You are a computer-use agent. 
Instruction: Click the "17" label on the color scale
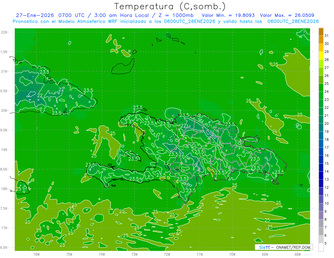[326, 148]
